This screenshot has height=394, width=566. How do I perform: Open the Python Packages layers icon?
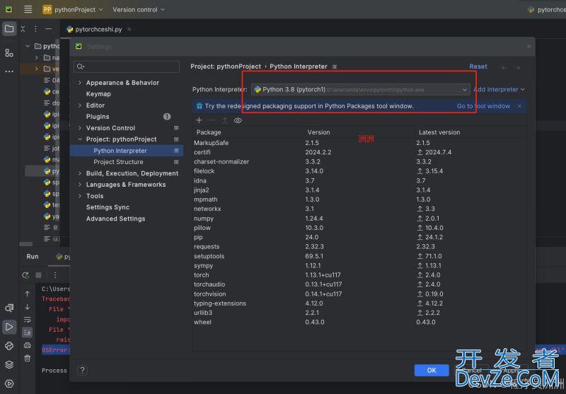[9, 364]
